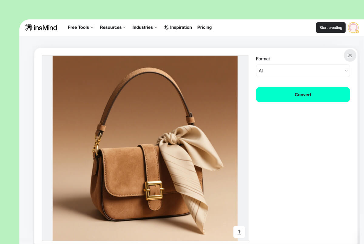Open the user profile avatar
The image size is (364, 244).
point(353,28)
